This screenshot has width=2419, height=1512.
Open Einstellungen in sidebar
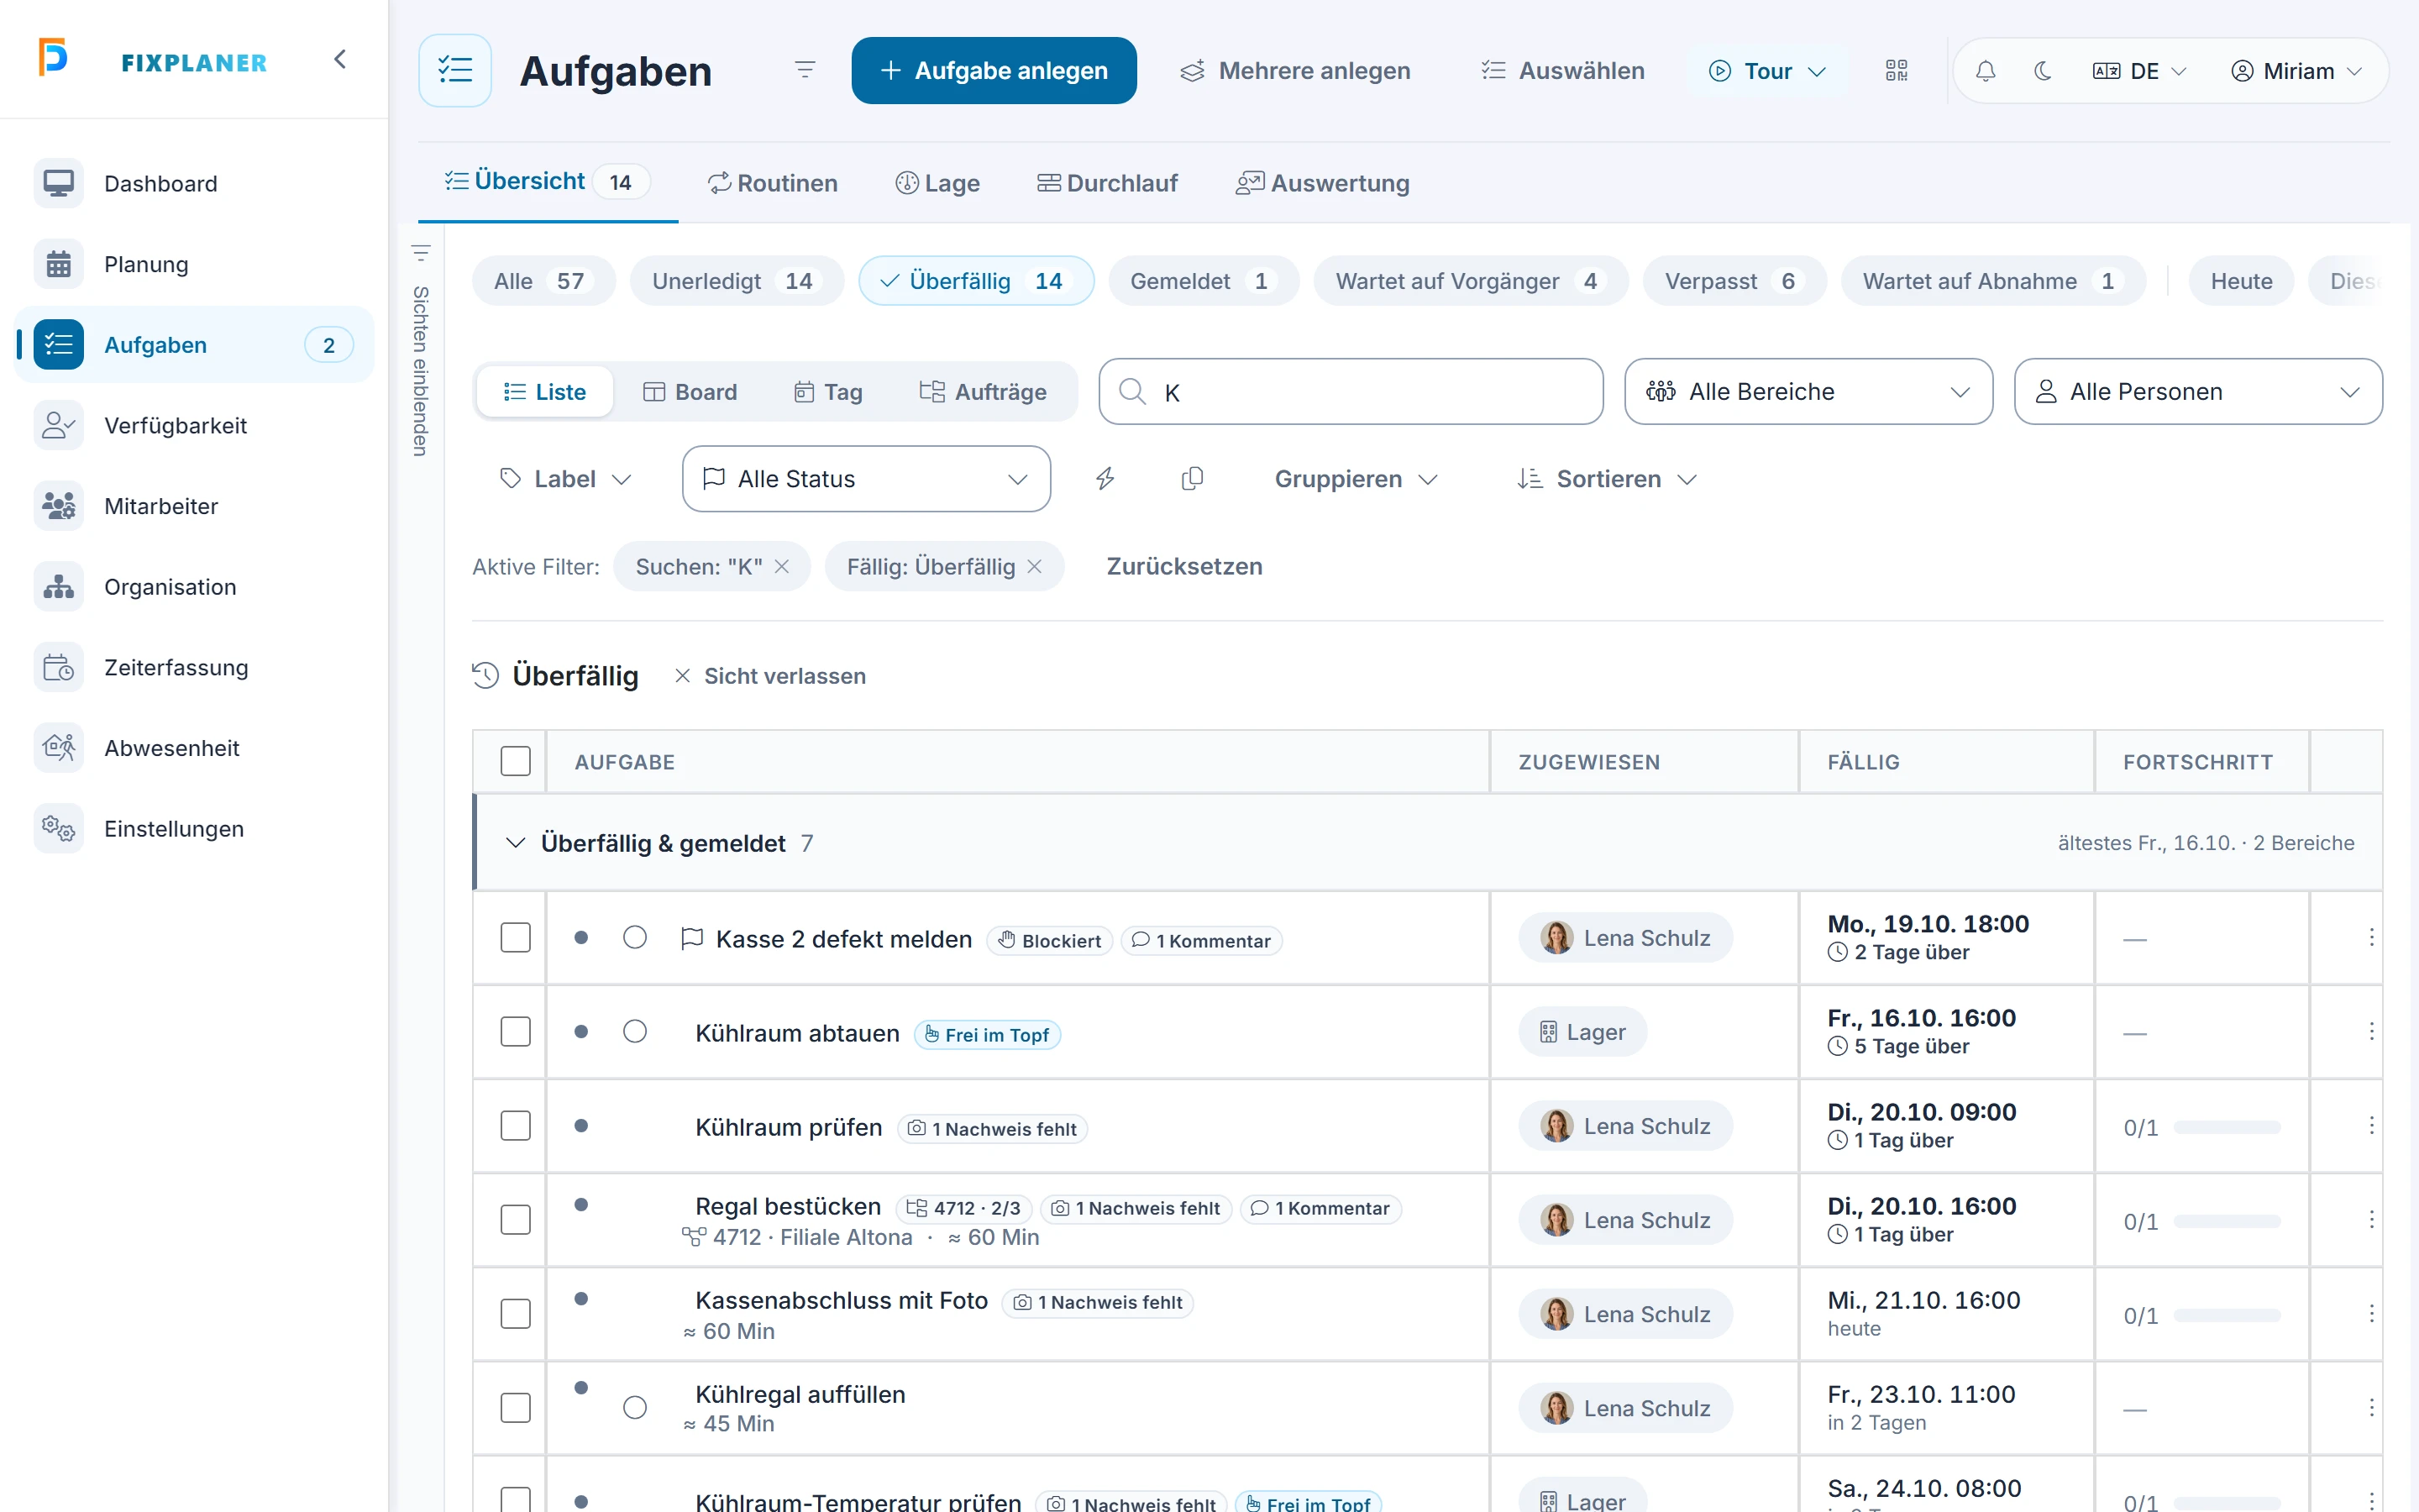(194, 828)
